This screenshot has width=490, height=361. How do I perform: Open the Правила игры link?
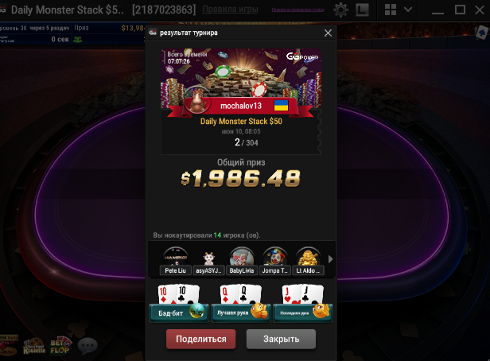tap(231, 10)
